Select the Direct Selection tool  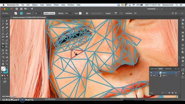pyautogui.click(x=7, y=21)
